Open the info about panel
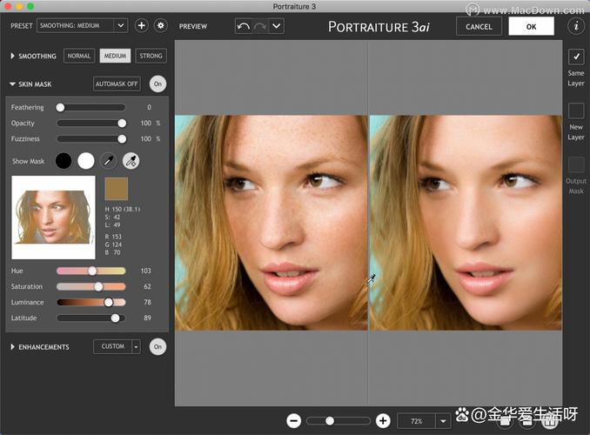Viewport: 590px width, 435px height. tap(576, 26)
